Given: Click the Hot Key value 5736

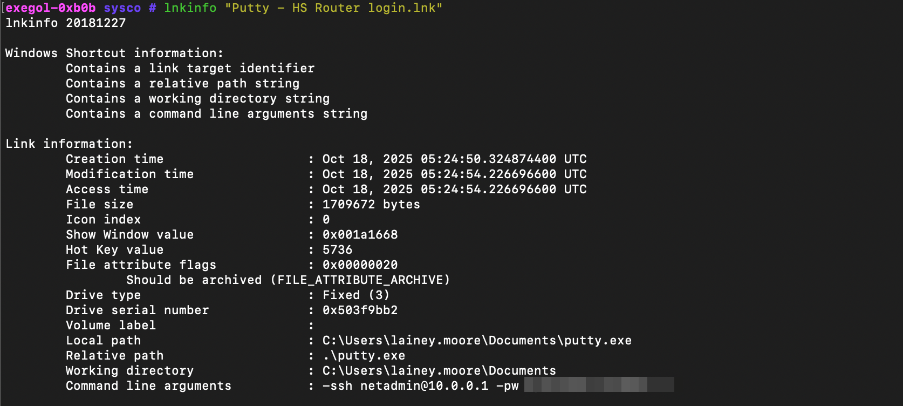Looking at the screenshot, I should click(x=337, y=250).
